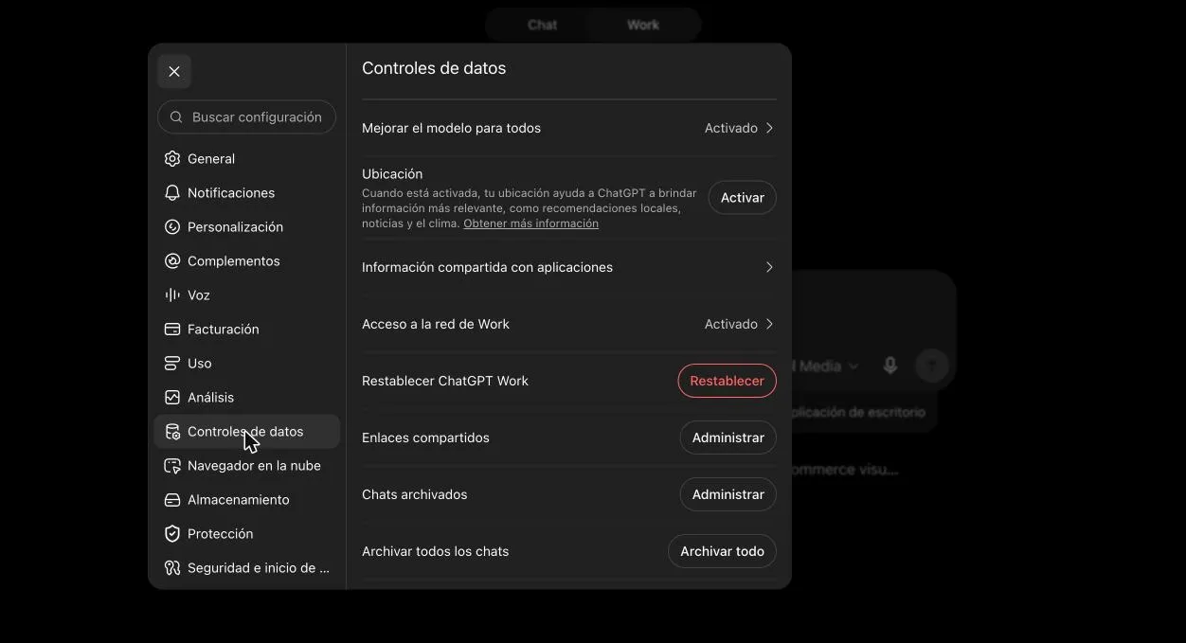Screen dimensions: 1186x643
Task: Click the General gear icon
Action: pyautogui.click(x=172, y=159)
